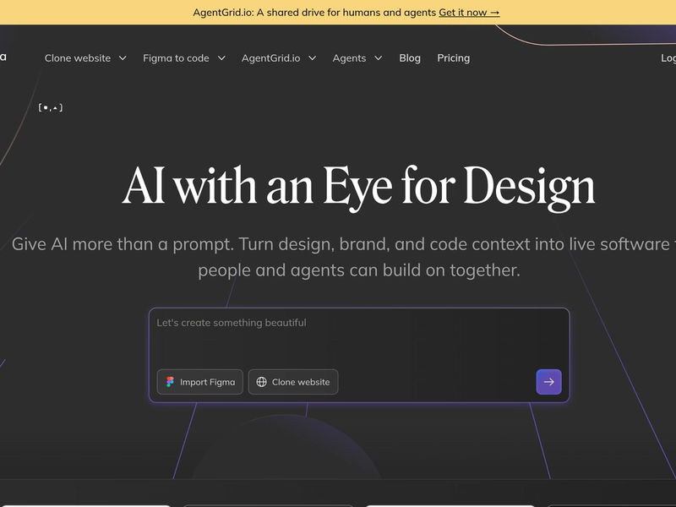The image size is (676, 507).
Task: Open the Agents nav menu
Action: click(x=357, y=58)
